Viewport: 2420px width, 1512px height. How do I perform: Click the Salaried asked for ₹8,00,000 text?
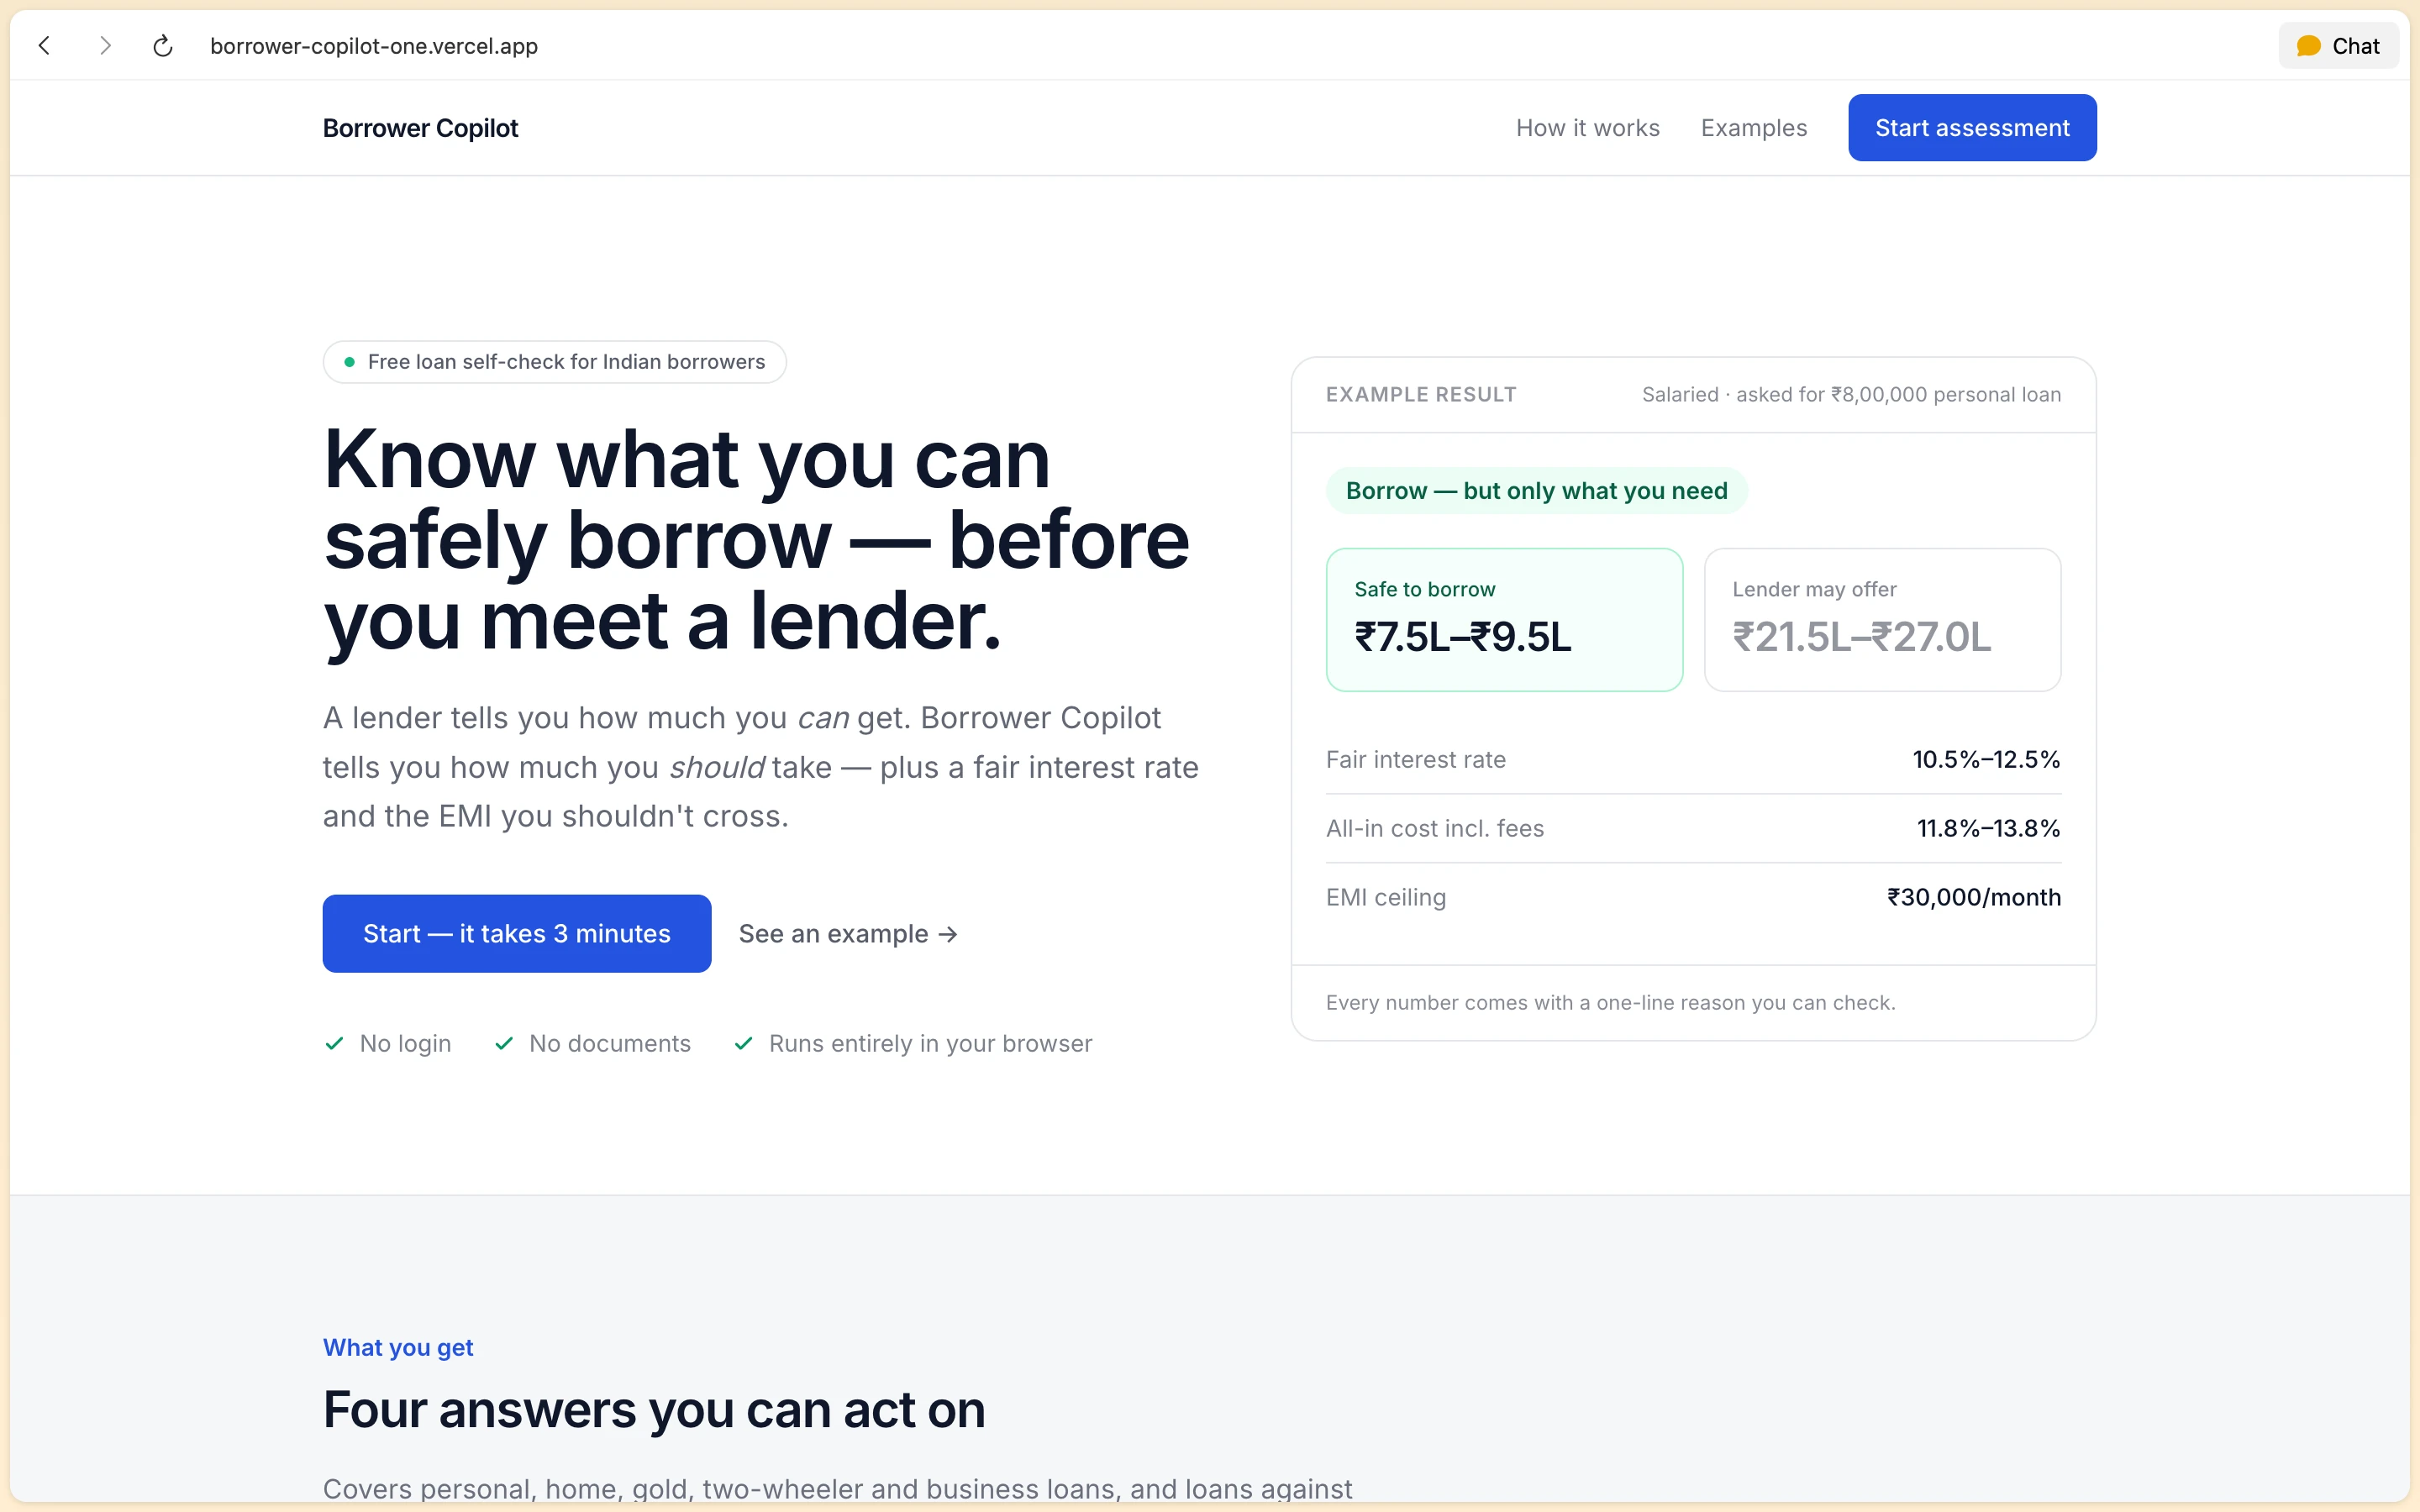click(1851, 394)
